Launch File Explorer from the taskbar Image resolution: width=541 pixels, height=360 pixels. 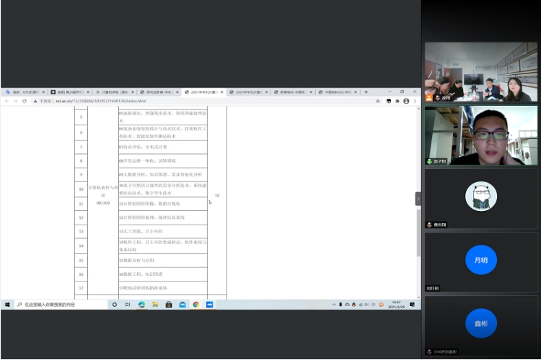point(155,305)
